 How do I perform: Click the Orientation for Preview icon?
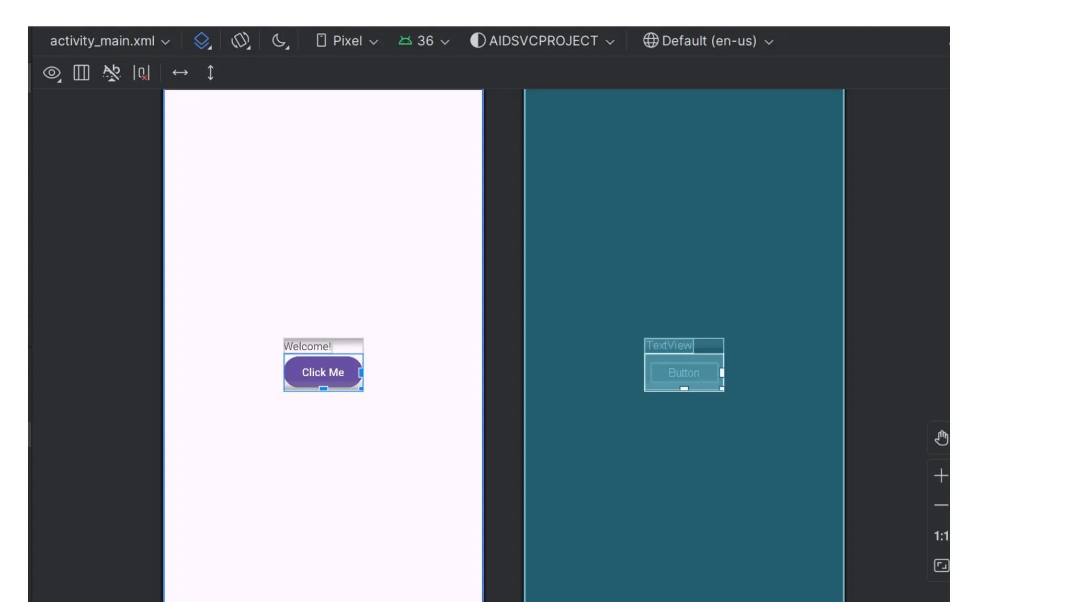pos(241,41)
